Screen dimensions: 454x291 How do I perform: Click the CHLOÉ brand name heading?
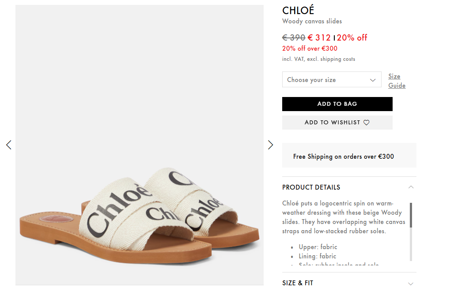point(298,11)
